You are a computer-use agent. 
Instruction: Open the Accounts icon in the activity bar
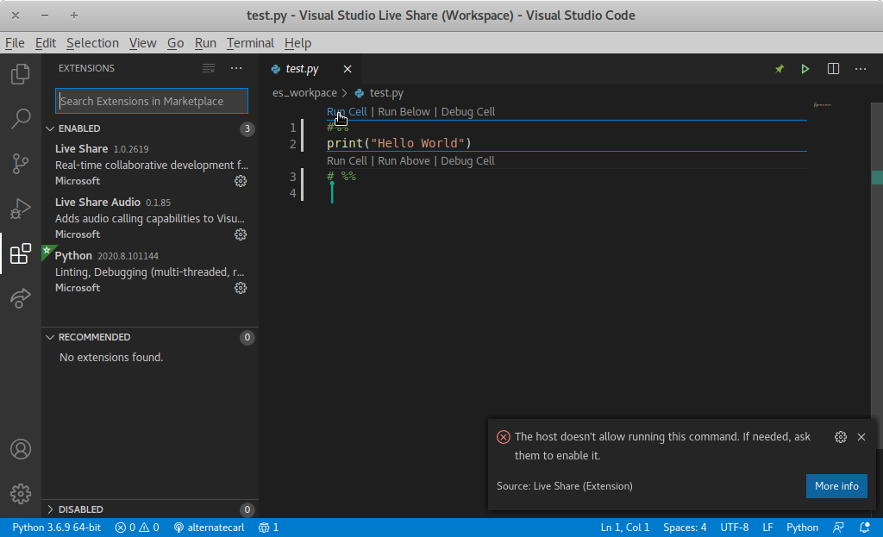click(x=20, y=448)
